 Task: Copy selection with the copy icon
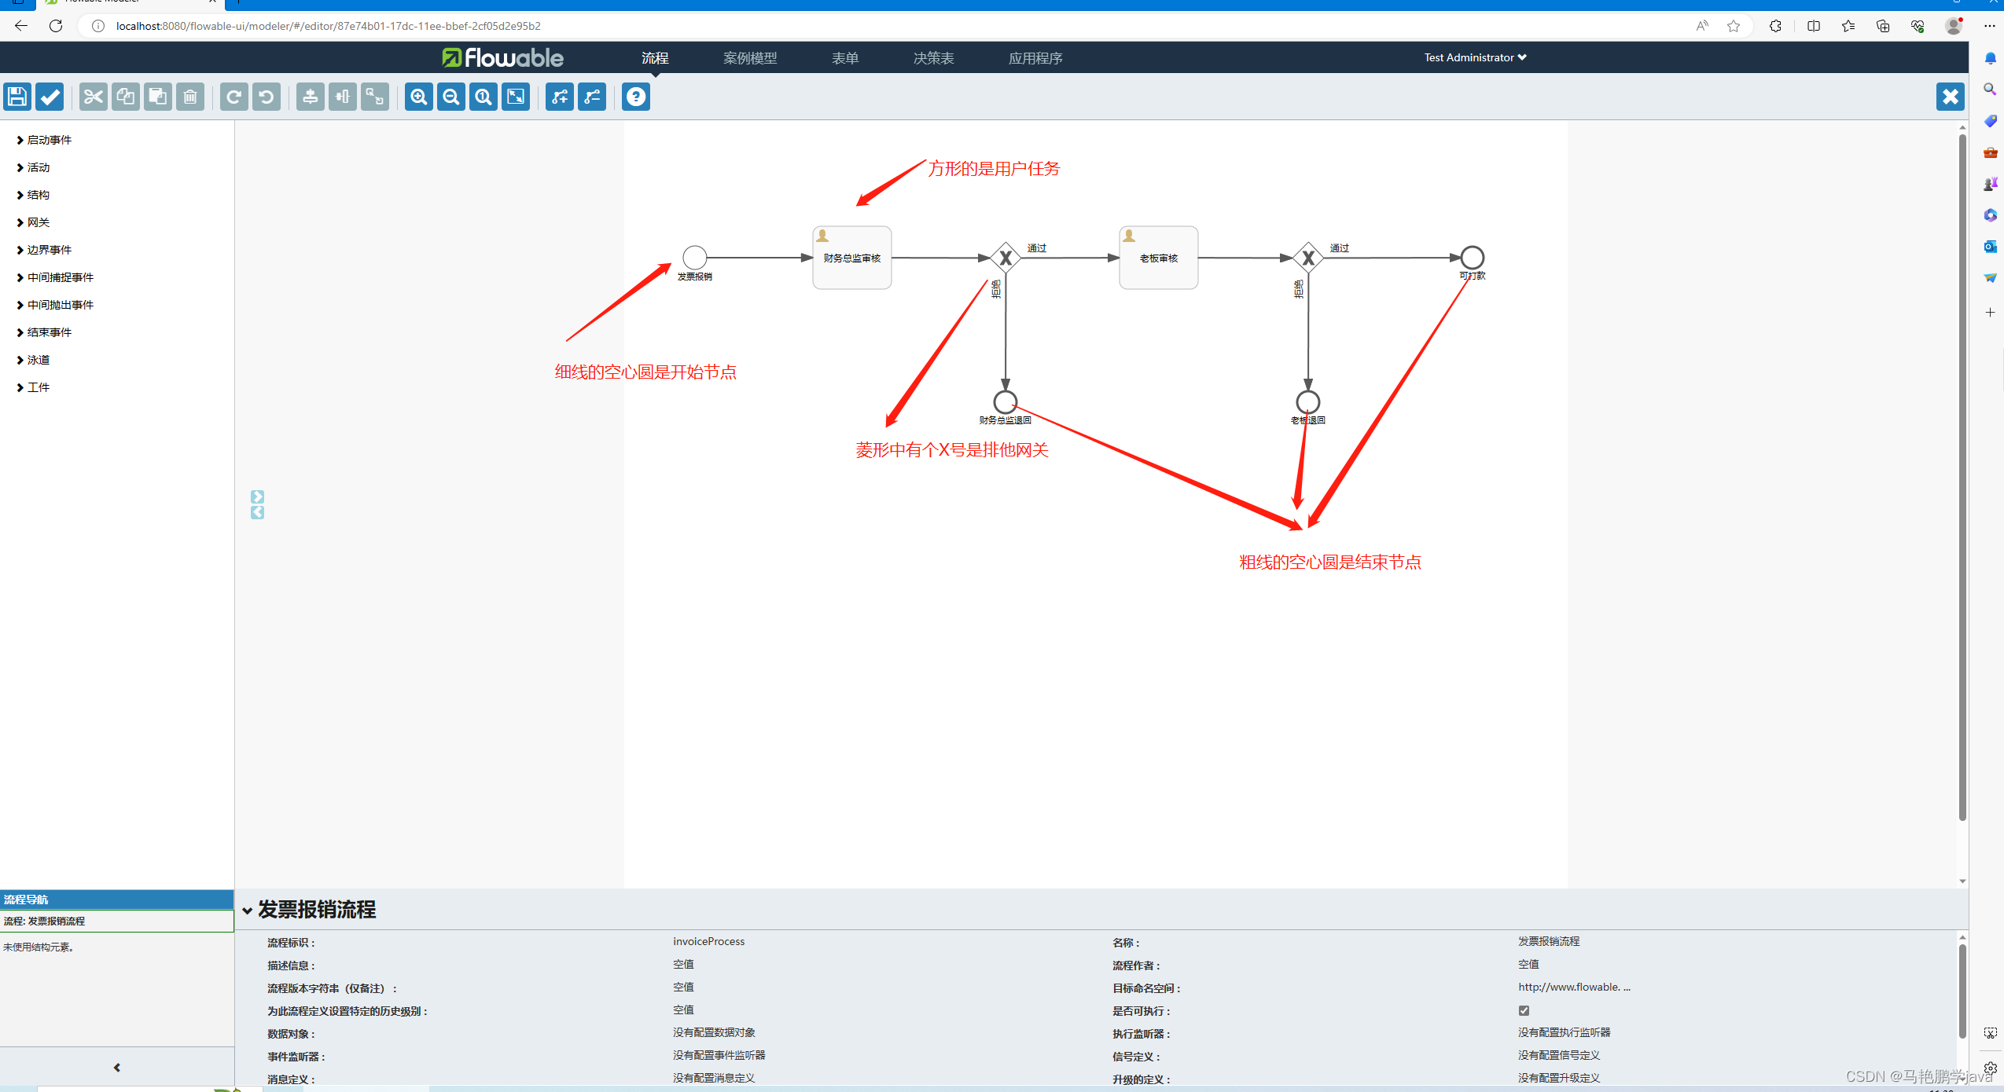click(x=126, y=97)
